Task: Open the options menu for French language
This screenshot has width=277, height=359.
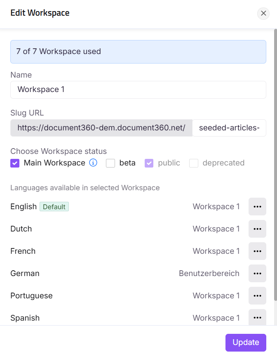Action: 257,251
